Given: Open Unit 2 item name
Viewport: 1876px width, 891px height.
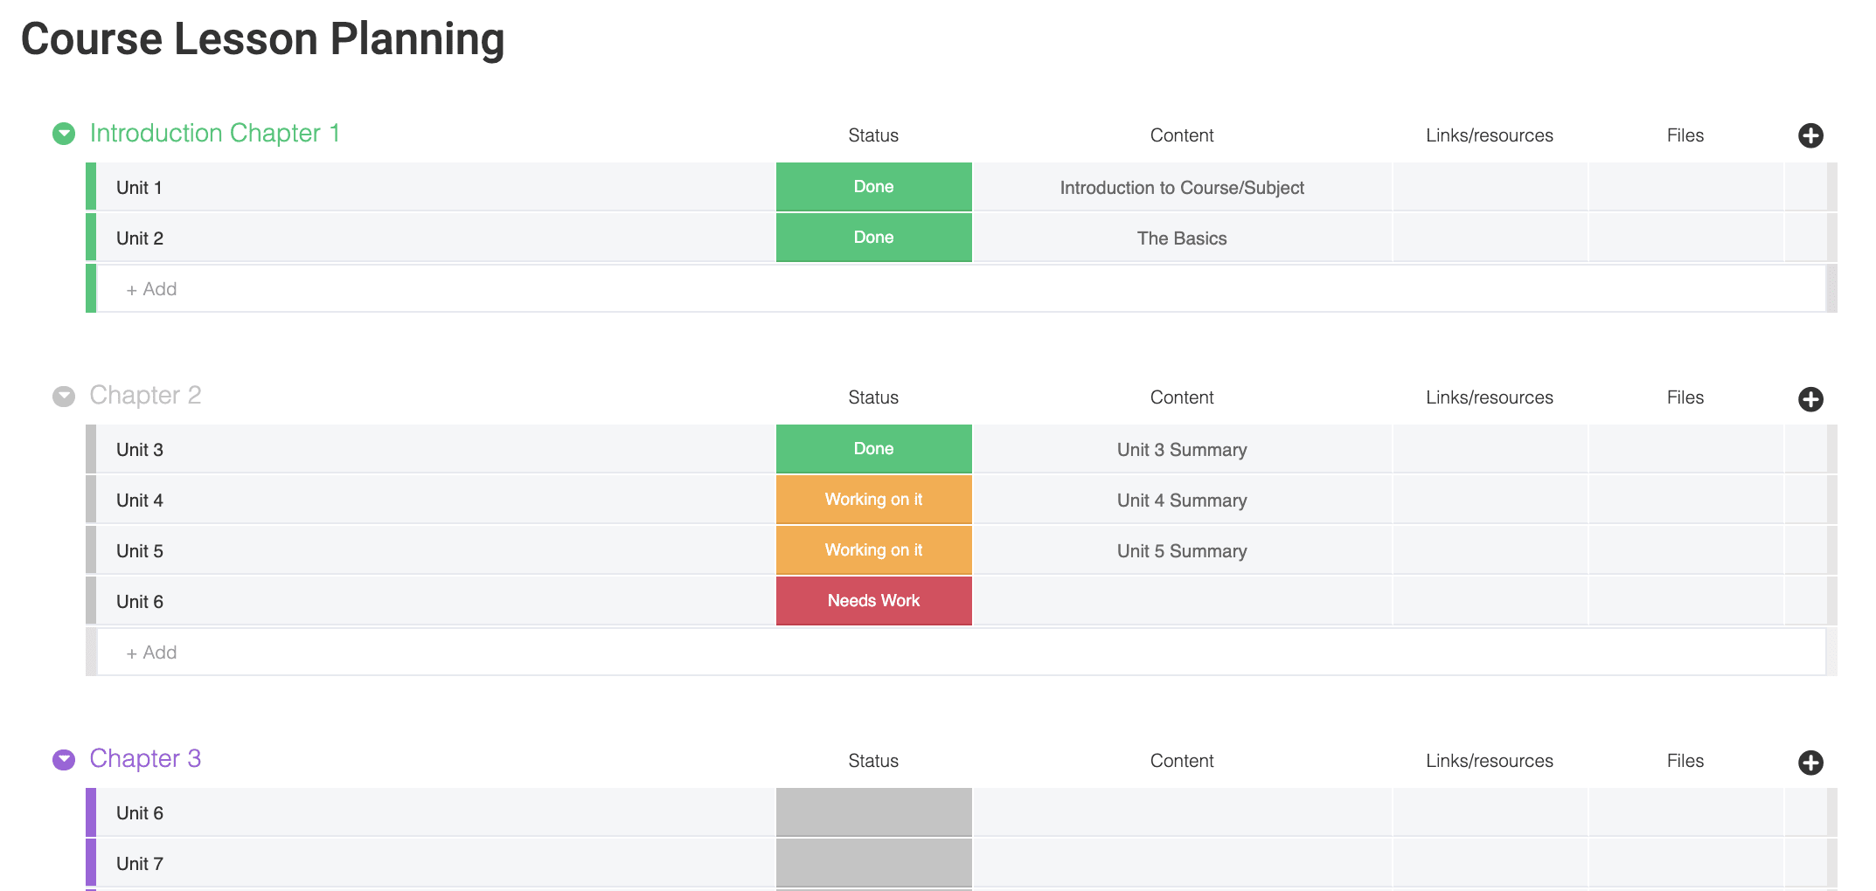Looking at the screenshot, I should tap(140, 238).
